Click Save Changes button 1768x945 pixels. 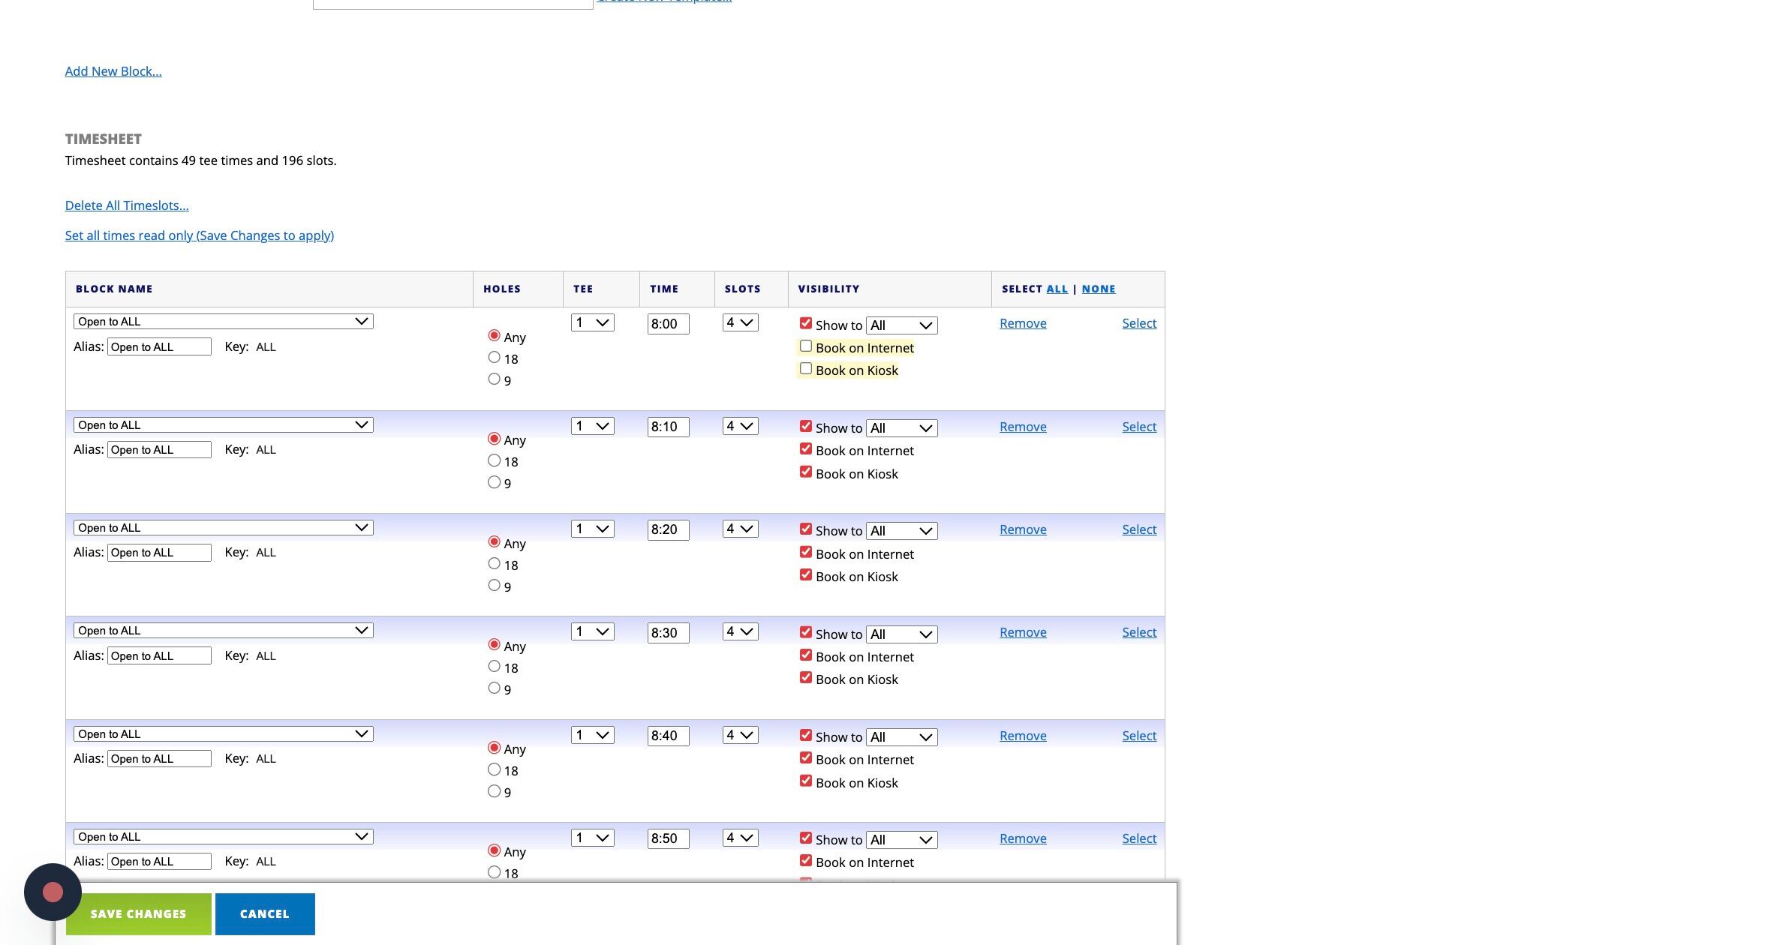[x=138, y=913]
